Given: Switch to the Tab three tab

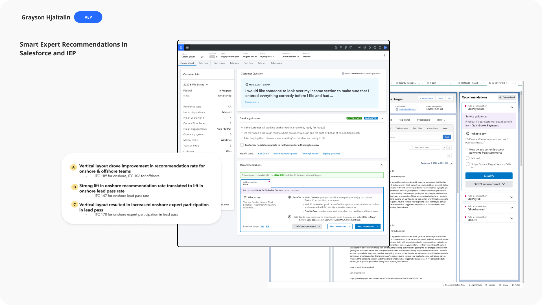Looking at the screenshot, I should point(219,63).
